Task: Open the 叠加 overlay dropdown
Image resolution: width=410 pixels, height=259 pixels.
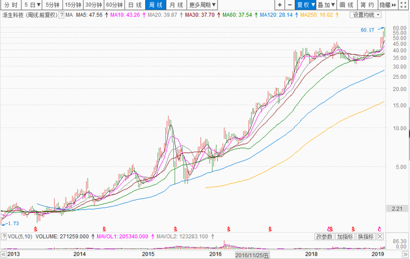Action: tap(326, 5)
